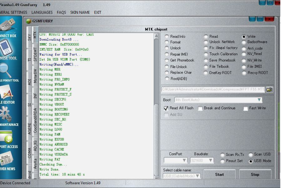Viewport: 283px width, 188px height.
Task: Switch to the MTK vertical tab
Action: click(35, 35)
